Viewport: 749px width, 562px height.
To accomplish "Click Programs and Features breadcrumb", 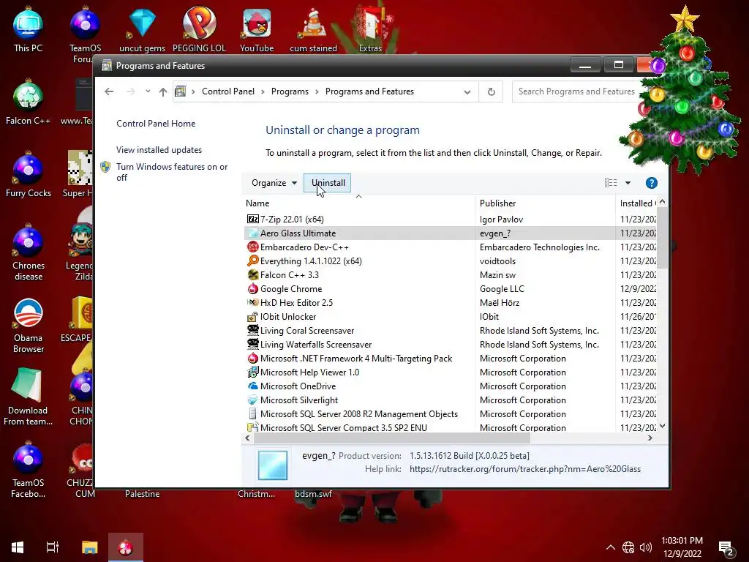I will tap(369, 91).
